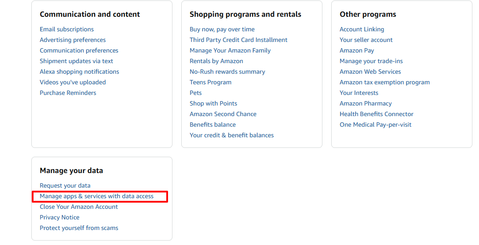Click Shop with Points
This screenshot has height=245, width=479.
tap(213, 103)
